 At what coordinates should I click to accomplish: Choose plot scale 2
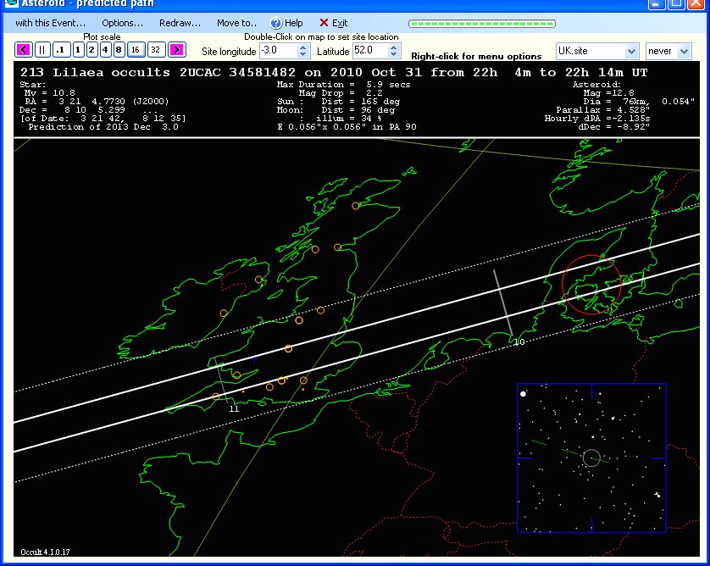92,50
